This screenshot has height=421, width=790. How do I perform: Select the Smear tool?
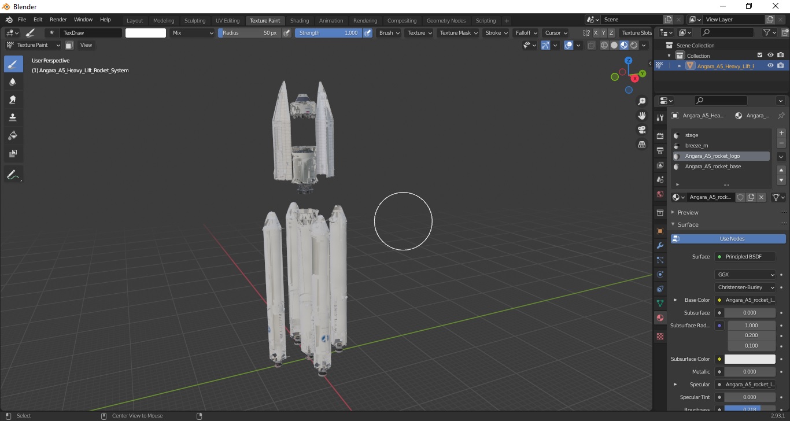(13, 100)
